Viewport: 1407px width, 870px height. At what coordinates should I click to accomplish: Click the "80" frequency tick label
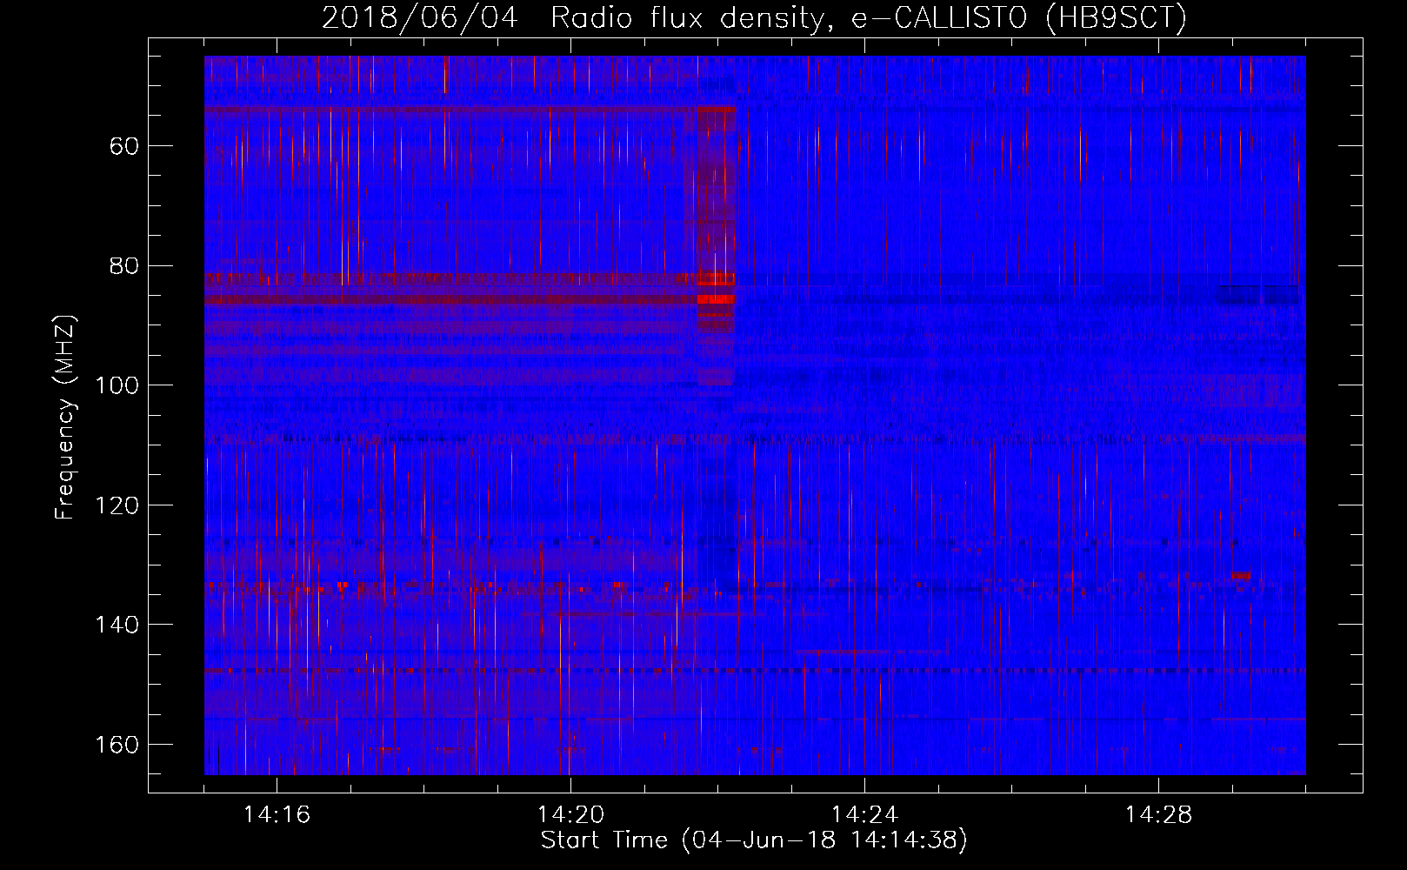tap(123, 266)
